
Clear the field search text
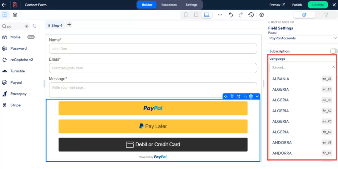26,26
